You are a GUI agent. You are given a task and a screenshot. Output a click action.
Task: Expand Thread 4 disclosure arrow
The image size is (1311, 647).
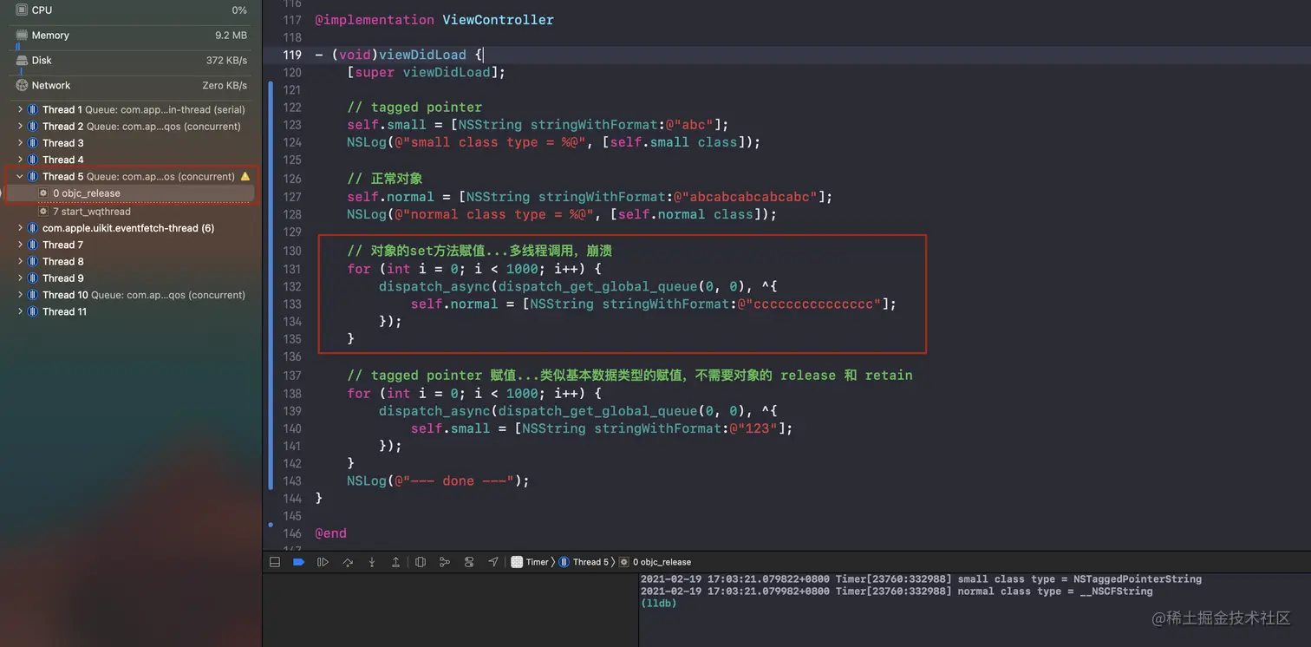coord(20,160)
